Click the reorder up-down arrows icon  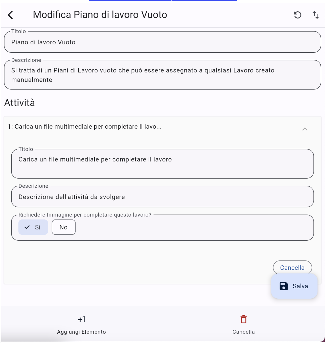[x=316, y=15]
